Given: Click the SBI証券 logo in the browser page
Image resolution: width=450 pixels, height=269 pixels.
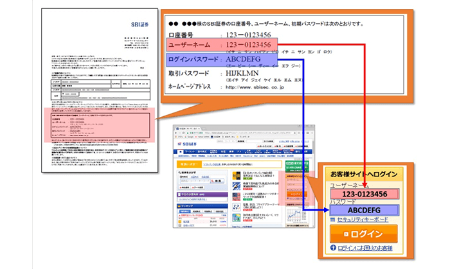Looking at the screenshot, I should [187, 144].
